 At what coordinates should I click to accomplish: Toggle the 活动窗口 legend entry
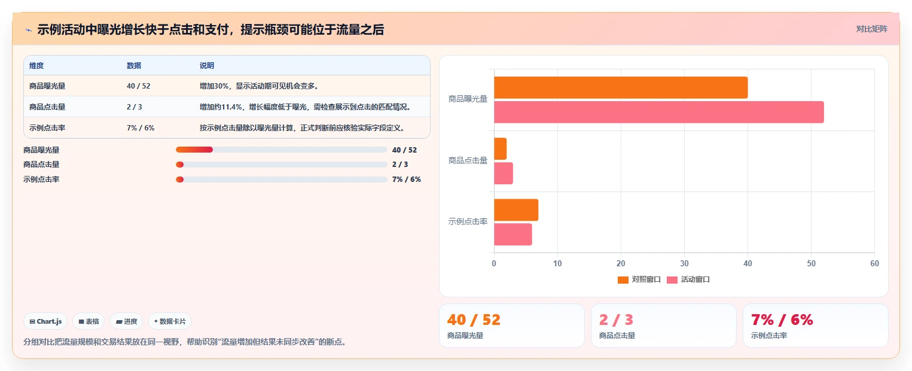(688, 279)
